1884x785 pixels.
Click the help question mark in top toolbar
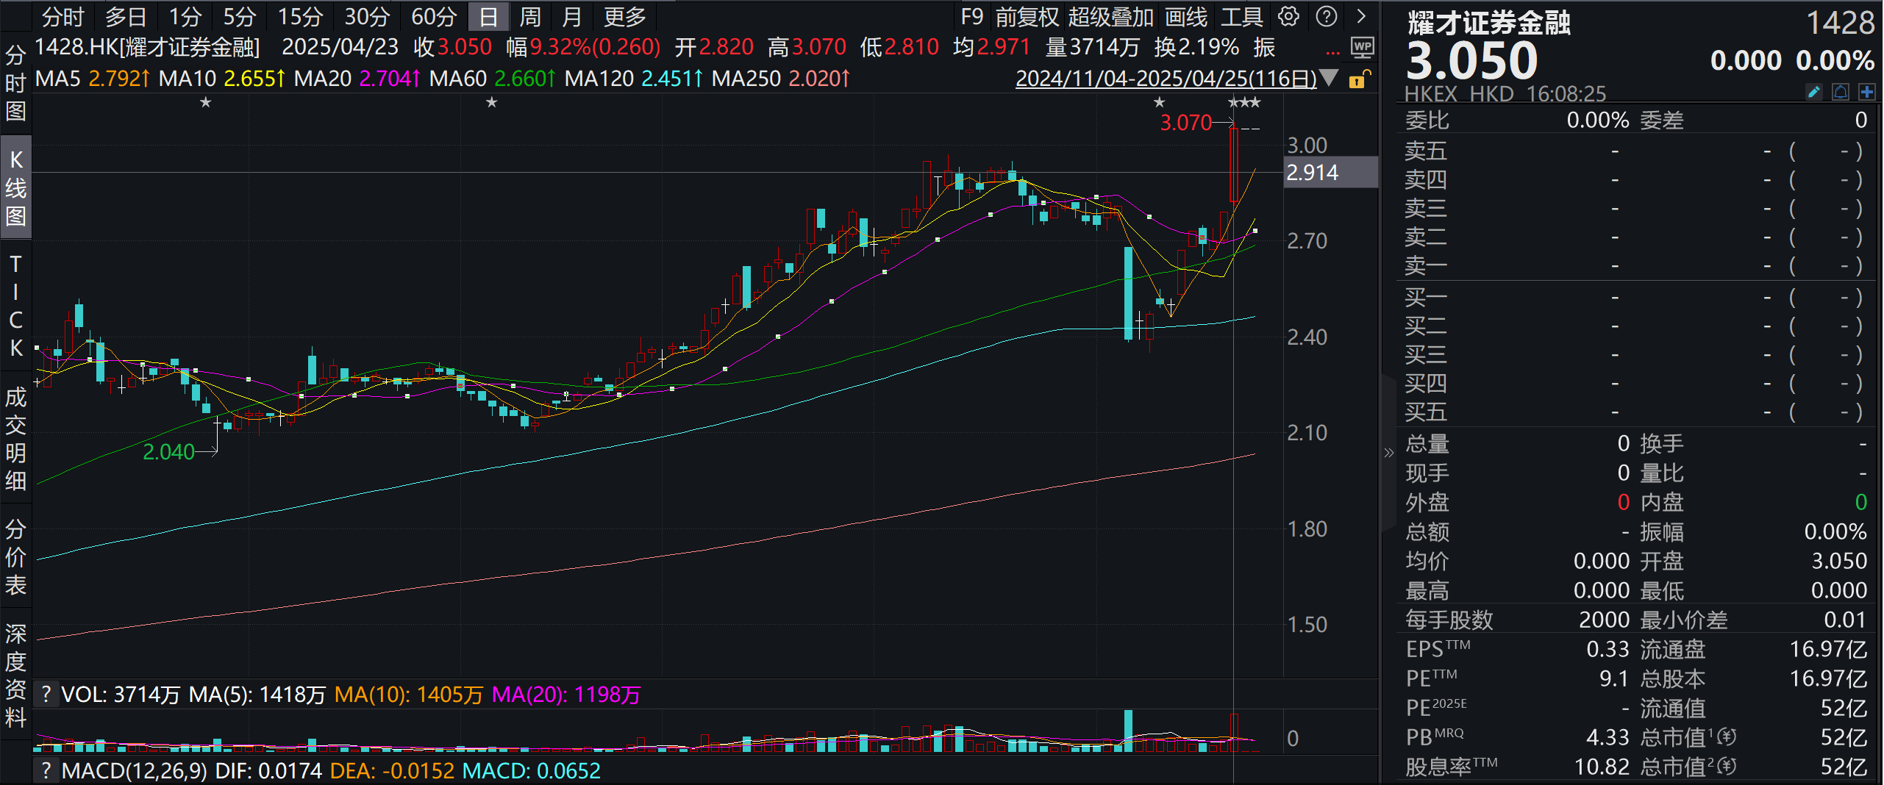point(1326,16)
